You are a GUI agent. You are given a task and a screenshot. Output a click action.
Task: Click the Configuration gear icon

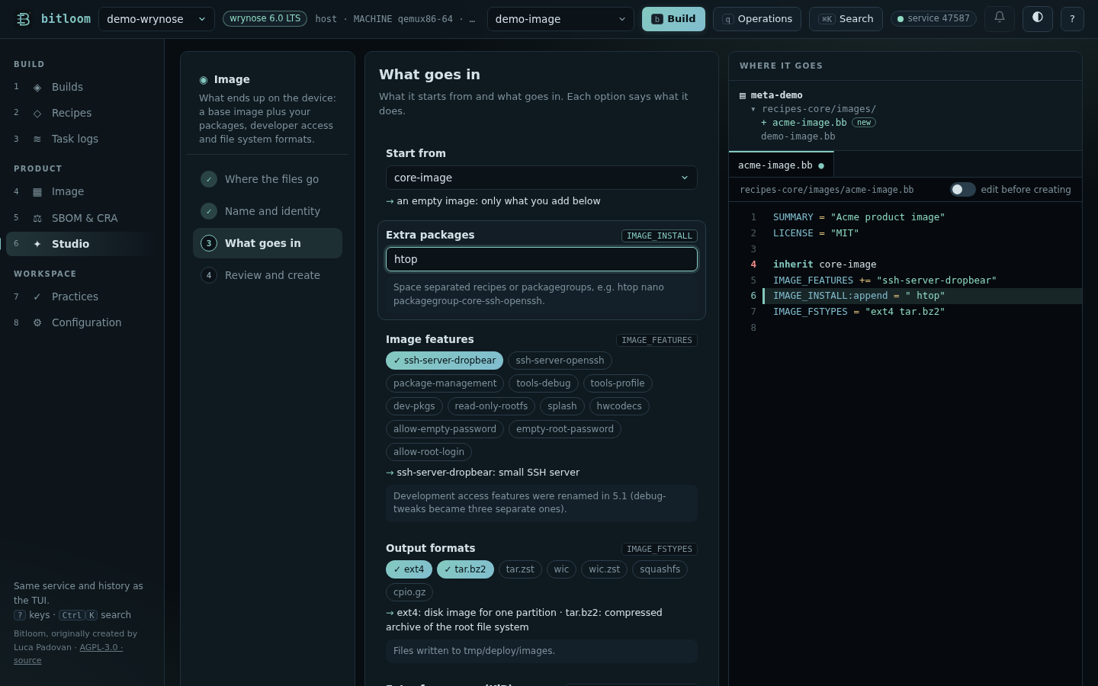click(37, 322)
